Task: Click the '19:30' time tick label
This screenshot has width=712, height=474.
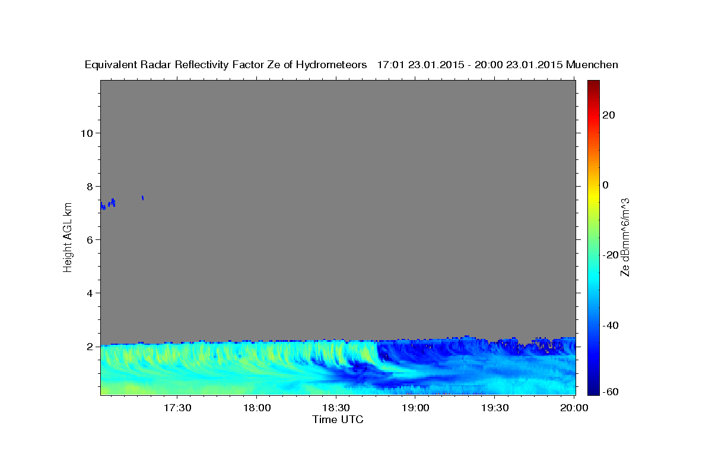Action: [x=495, y=408]
